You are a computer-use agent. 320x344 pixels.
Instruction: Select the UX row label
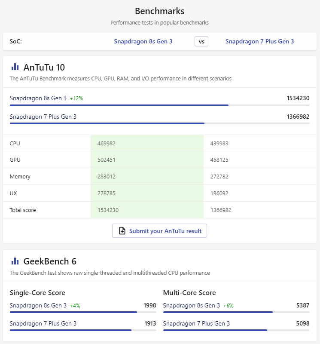(x=14, y=193)
